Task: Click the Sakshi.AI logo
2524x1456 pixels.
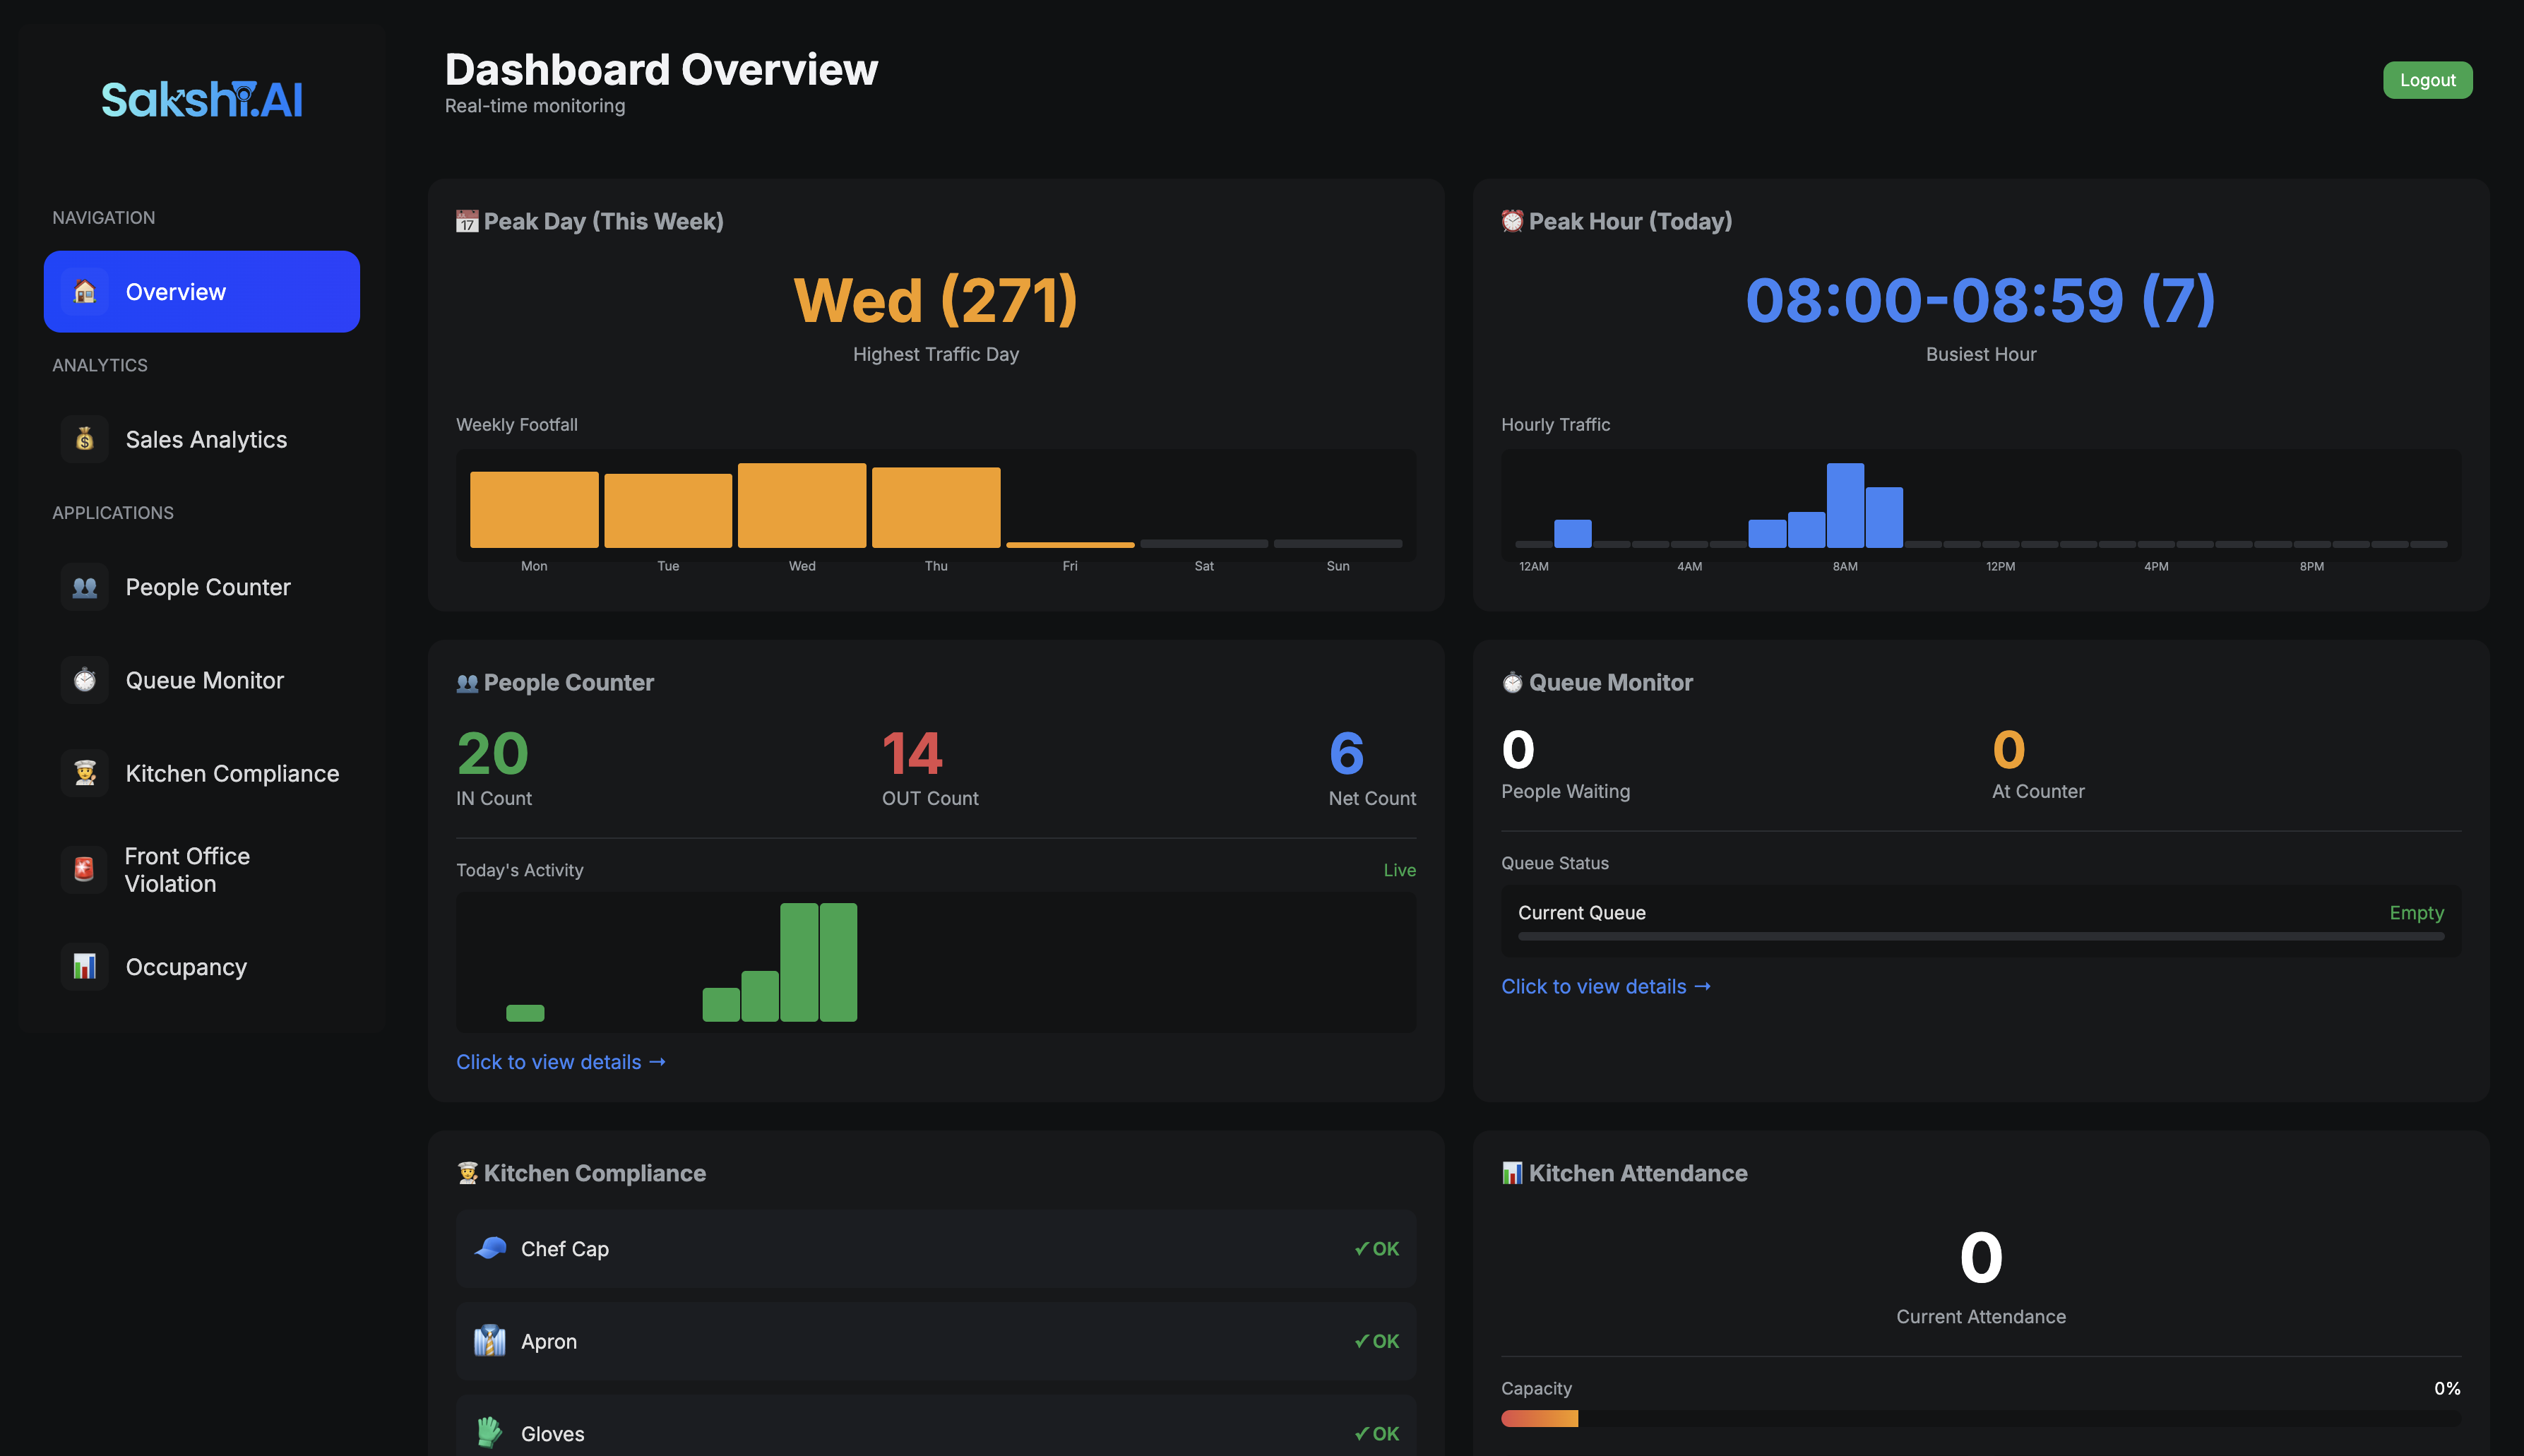Action: coord(202,99)
